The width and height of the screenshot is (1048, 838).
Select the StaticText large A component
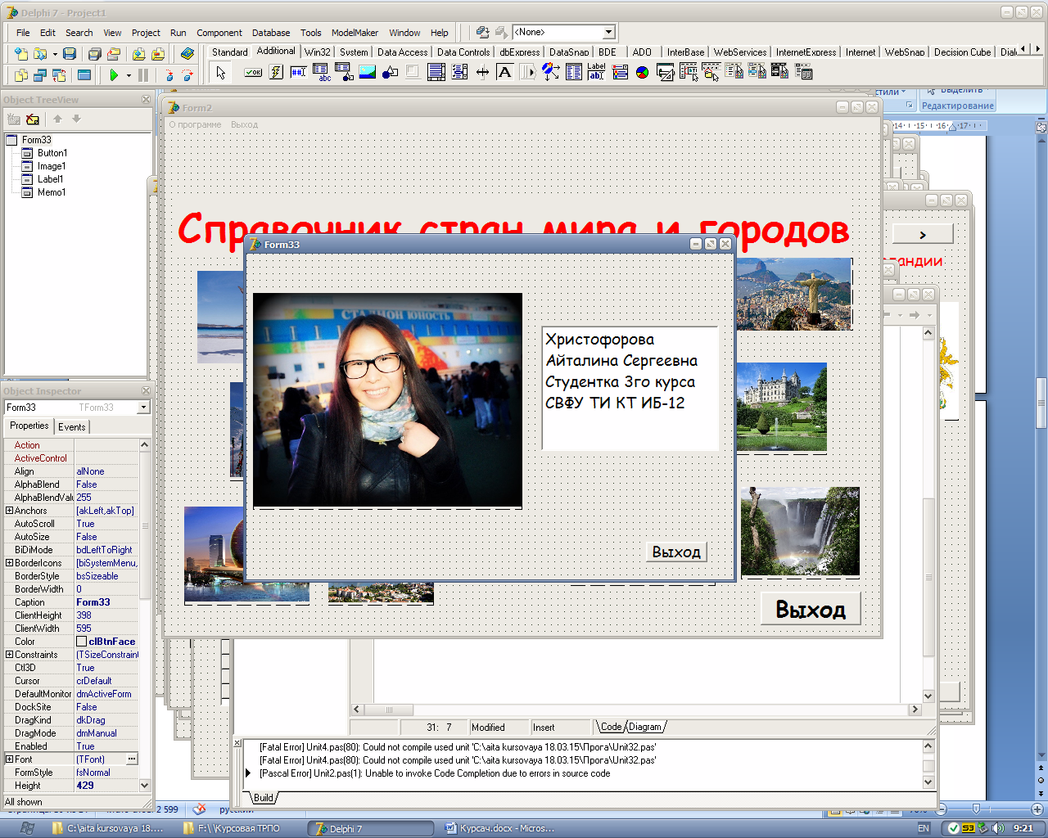[x=505, y=73]
